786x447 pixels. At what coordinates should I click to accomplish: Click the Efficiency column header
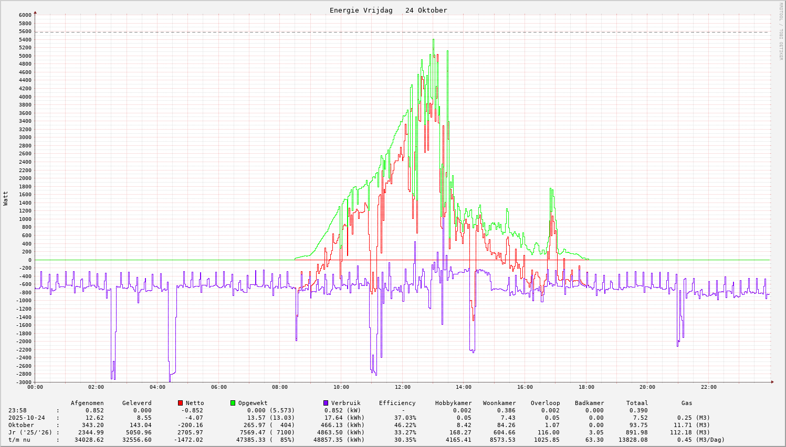[x=397, y=403]
